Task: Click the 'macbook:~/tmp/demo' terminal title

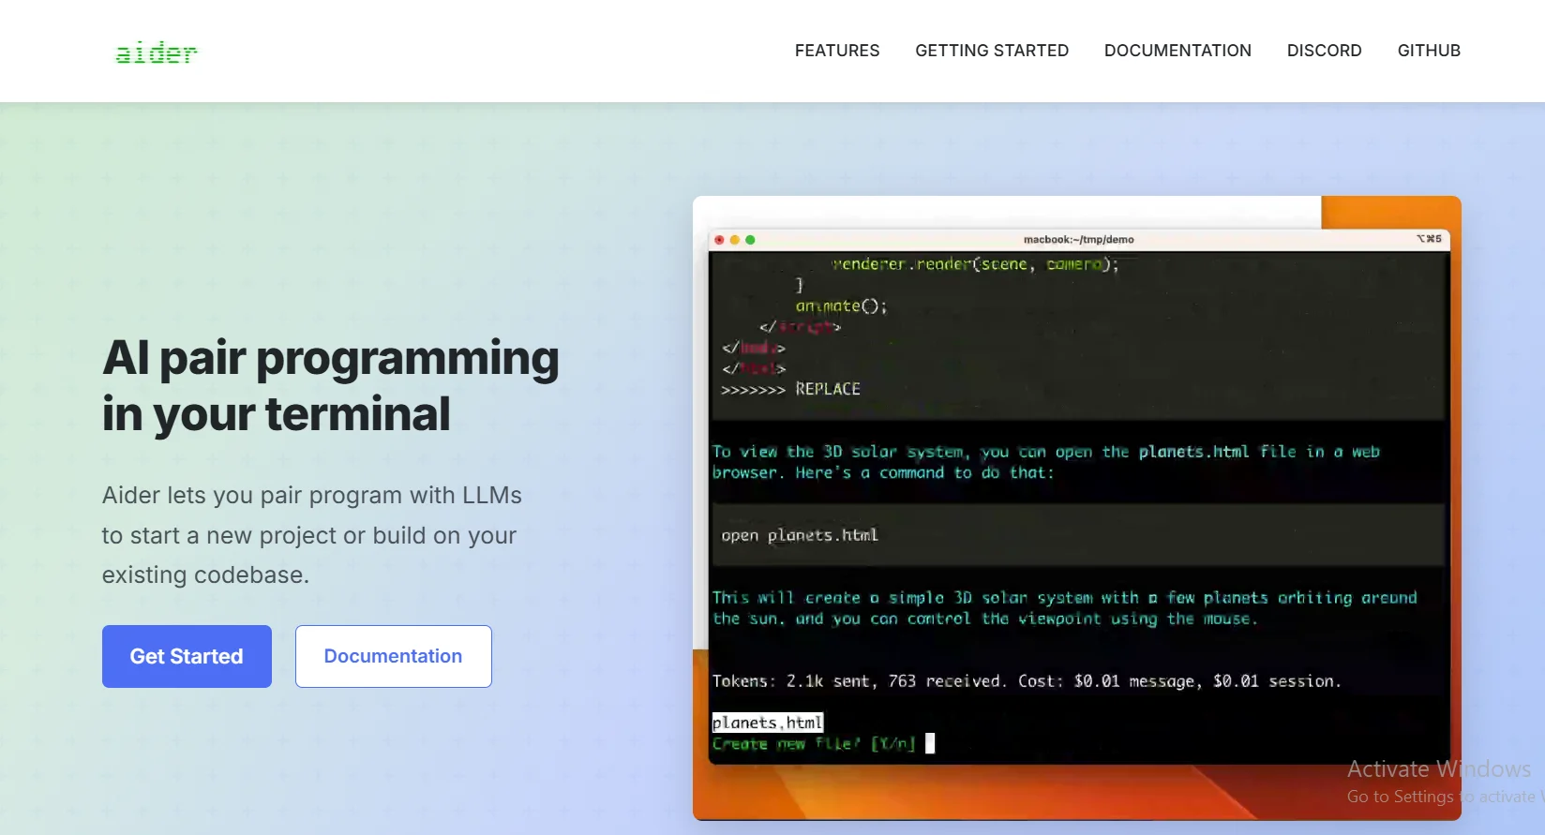Action: click(1078, 240)
